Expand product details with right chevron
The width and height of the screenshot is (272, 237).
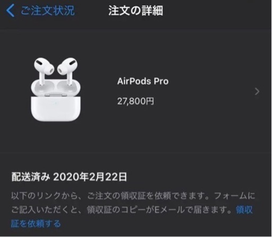pyautogui.click(x=257, y=91)
